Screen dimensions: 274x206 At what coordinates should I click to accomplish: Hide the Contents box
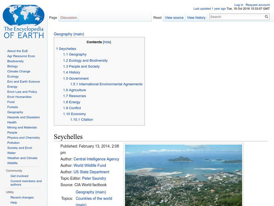pyautogui.click(x=107, y=42)
